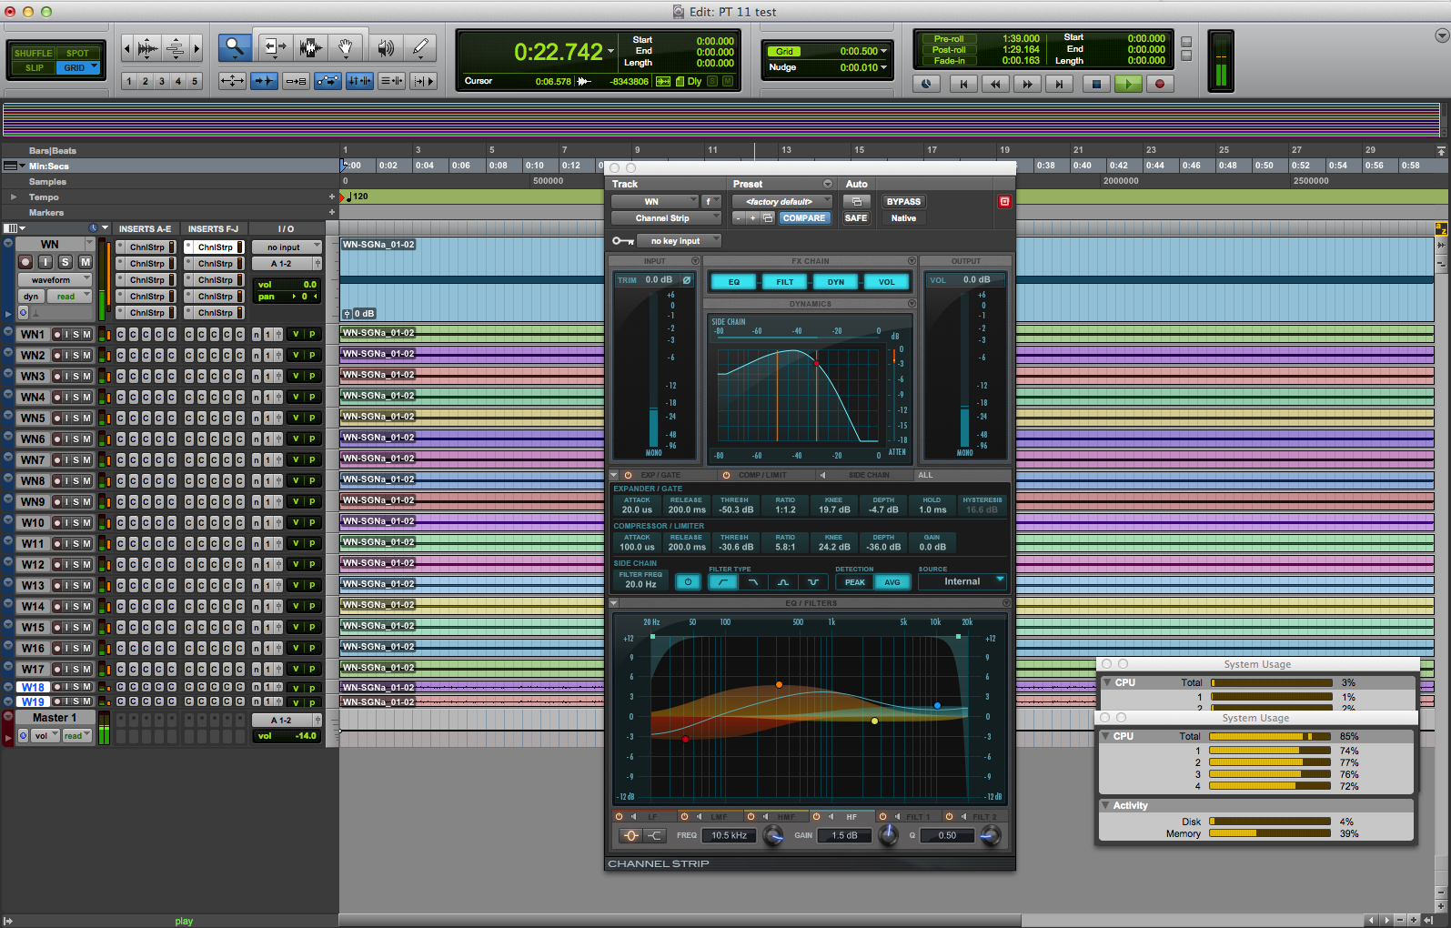Image resolution: width=1451 pixels, height=928 pixels.
Task: Select SHUFFLE edit mode
Action: [x=34, y=53]
